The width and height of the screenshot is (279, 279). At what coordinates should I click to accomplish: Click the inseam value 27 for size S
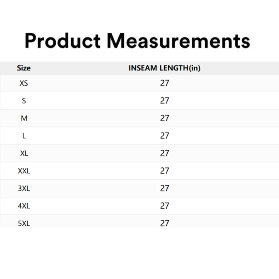coord(165,101)
